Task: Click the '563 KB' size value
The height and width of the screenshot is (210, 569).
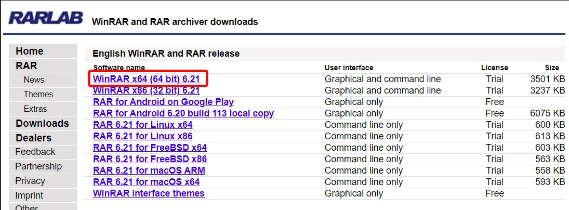Action: (550, 159)
